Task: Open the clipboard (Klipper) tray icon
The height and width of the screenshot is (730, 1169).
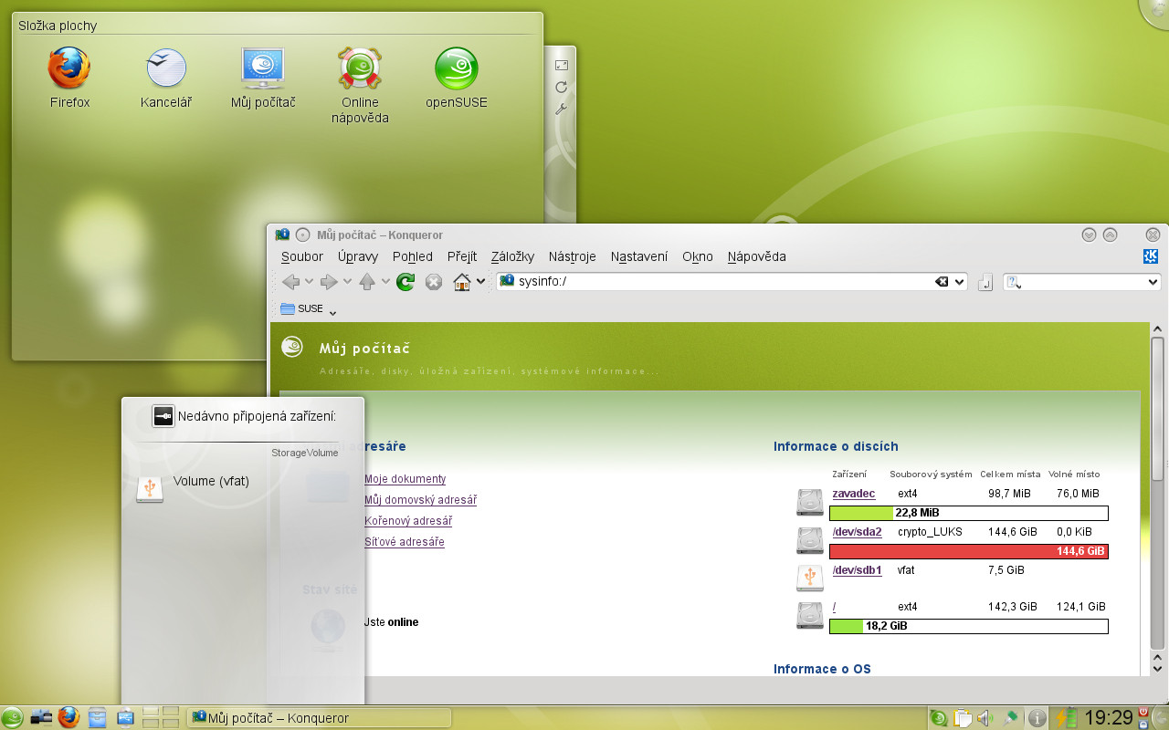Action: click(963, 718)
